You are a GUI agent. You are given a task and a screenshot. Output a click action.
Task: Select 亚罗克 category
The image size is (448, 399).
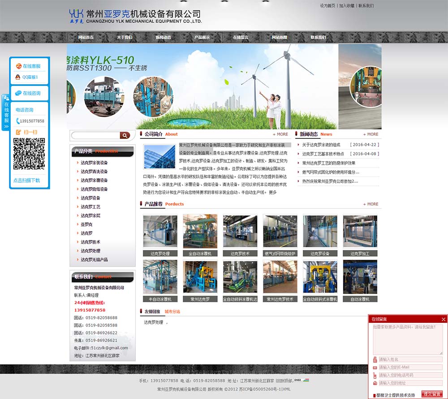pos(86,224)
